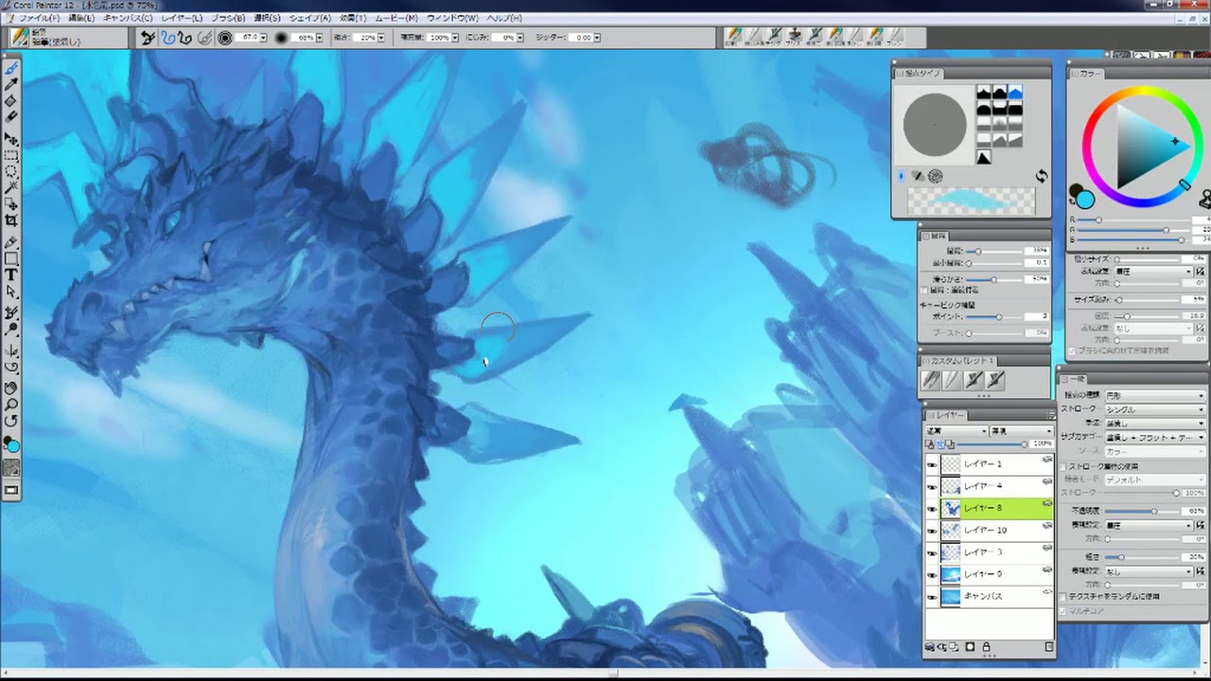Open the レイヤー(L) menu
Viewport: 1211px width, 681px height.
point(182,18)
